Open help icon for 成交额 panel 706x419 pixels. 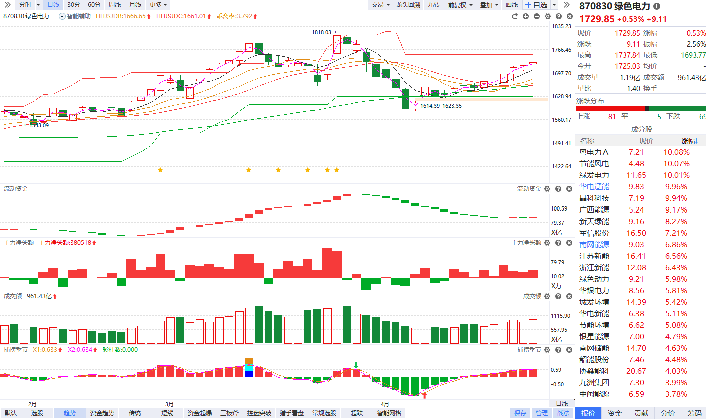click(558, 296)
